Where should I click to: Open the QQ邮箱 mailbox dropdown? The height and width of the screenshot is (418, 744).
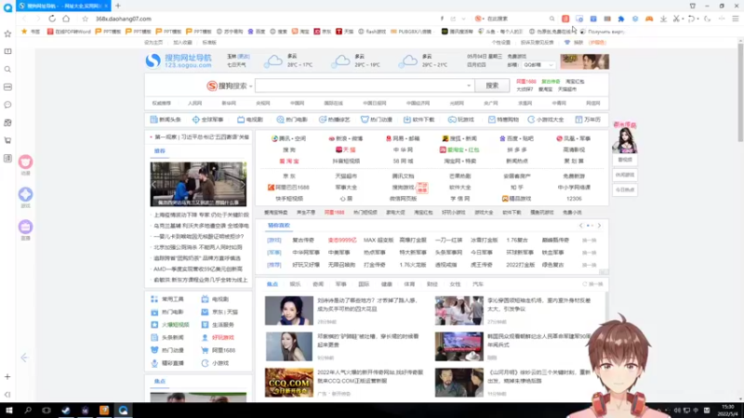(538, 65)
